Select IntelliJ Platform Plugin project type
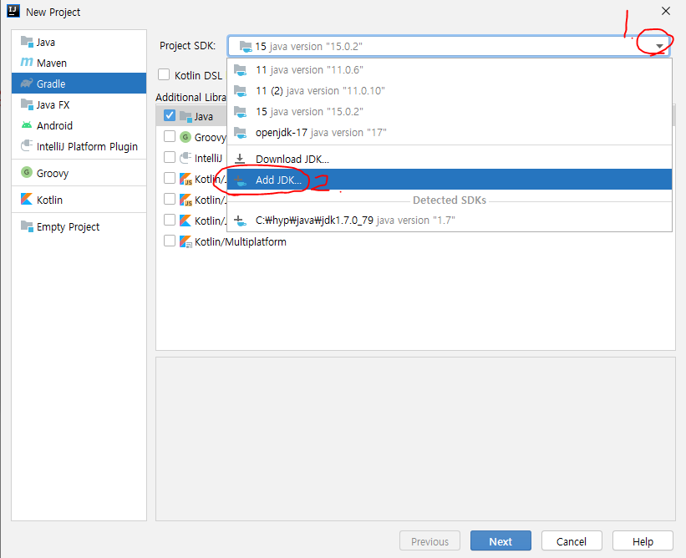This screenshot has width=686, height=558. [79, 146]
